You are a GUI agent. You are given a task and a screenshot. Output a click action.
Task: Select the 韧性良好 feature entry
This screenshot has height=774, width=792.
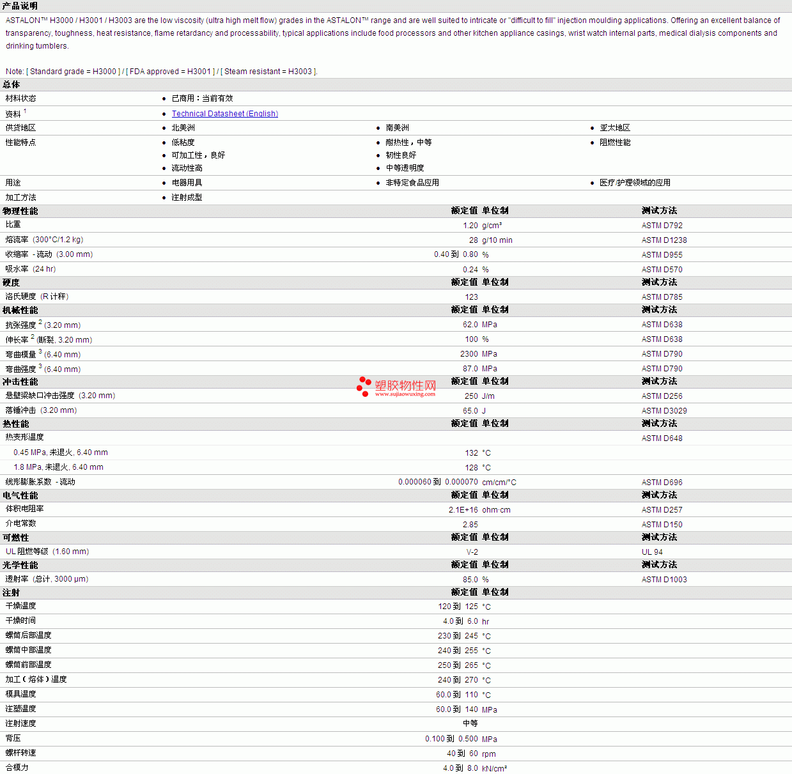point(401,155)
